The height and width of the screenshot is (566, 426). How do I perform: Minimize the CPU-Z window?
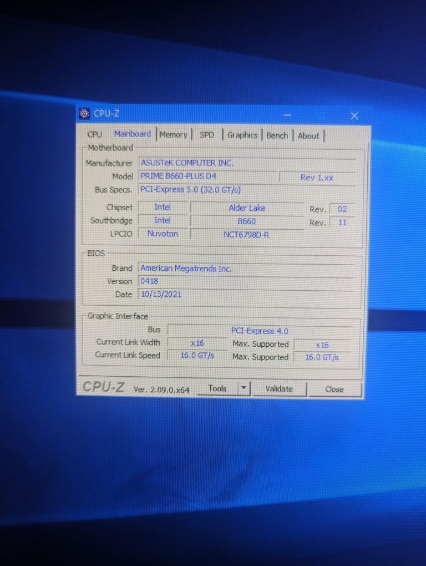pyautogui.click(x=287, y=115)
